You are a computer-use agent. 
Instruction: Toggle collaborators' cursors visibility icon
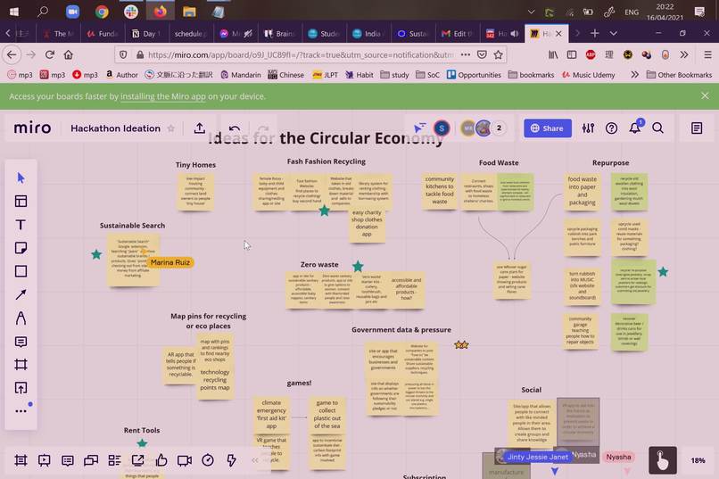(x=419, y=128)
